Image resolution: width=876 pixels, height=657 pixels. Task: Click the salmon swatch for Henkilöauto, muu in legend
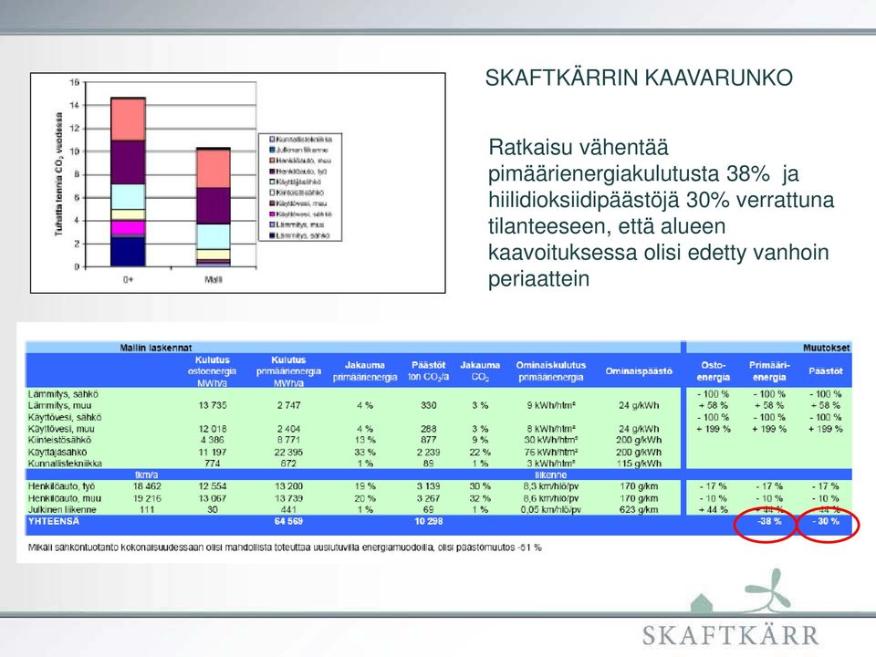[272, 161]
